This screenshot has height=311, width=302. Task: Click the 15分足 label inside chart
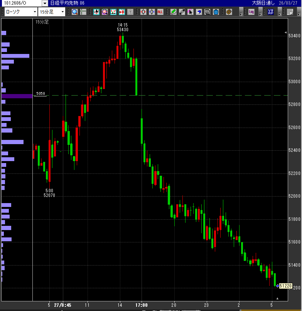point(42,22)
